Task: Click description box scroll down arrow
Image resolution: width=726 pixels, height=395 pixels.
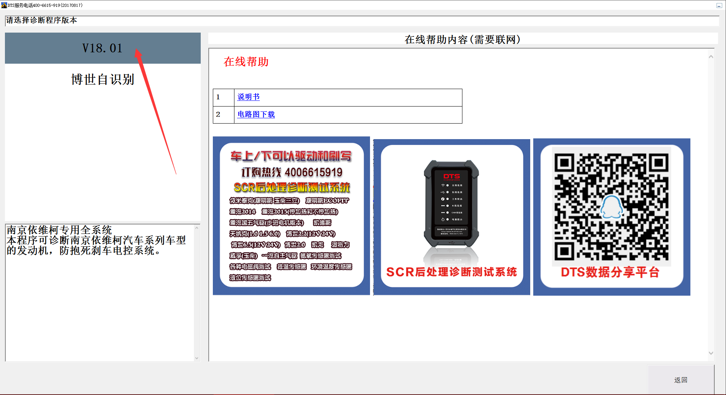Action: pos(197,358)
